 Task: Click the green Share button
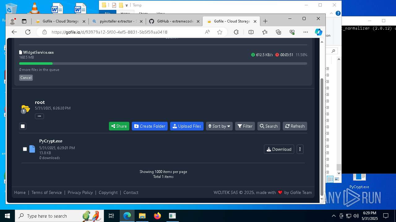(x=119, y=126)
